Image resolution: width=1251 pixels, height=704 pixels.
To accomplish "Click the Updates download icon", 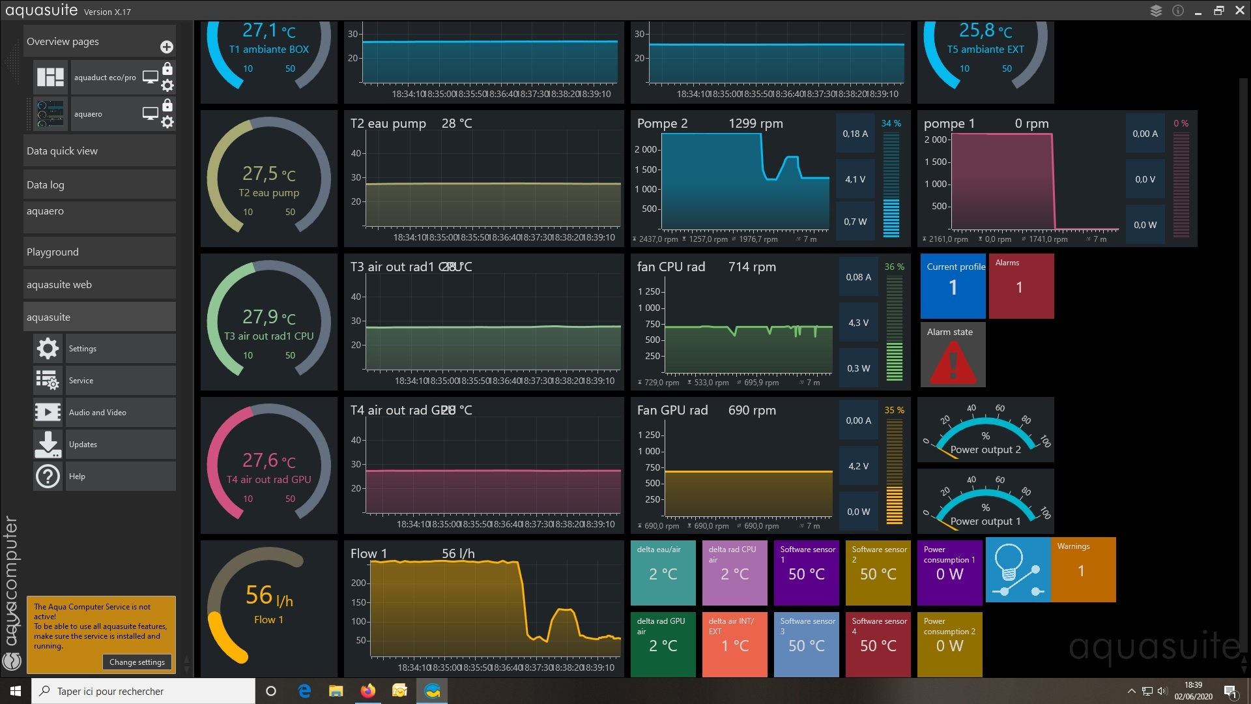I will coord(48,445).
